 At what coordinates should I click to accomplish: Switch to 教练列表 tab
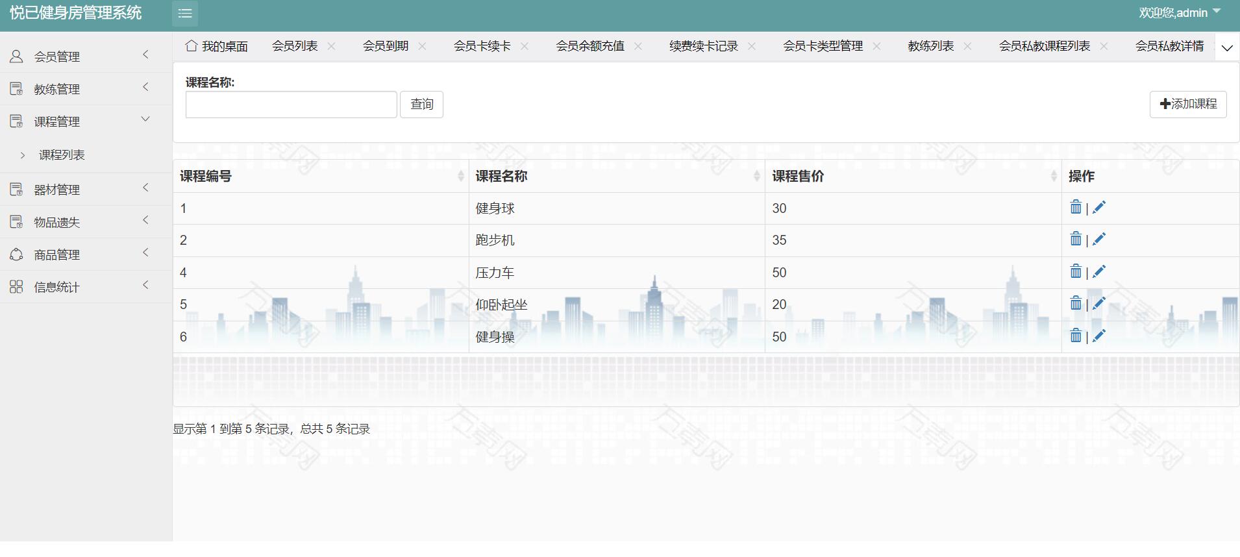pyautogui.click(x=931, y=46)
